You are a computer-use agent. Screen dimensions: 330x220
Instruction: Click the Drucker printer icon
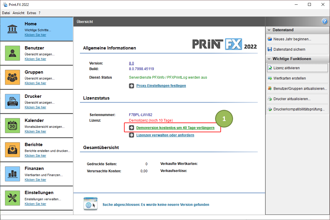(x=12, y=101)
